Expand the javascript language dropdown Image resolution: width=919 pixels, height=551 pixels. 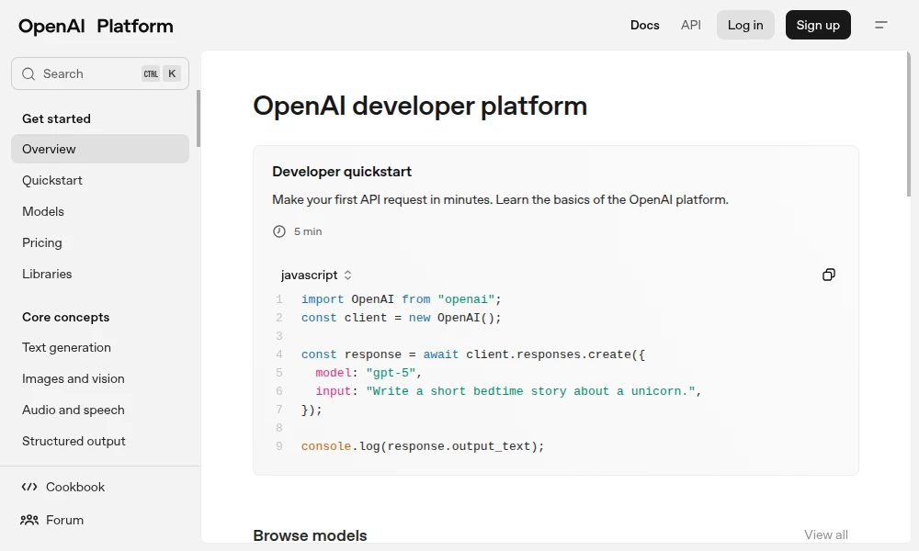pyautogui.click(x=316, y=275)
